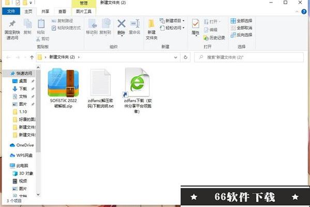This screenshot has width=310, height=207.
Task: Click the title bar properties checkmark icon
Action: click(x=18, y=3)
